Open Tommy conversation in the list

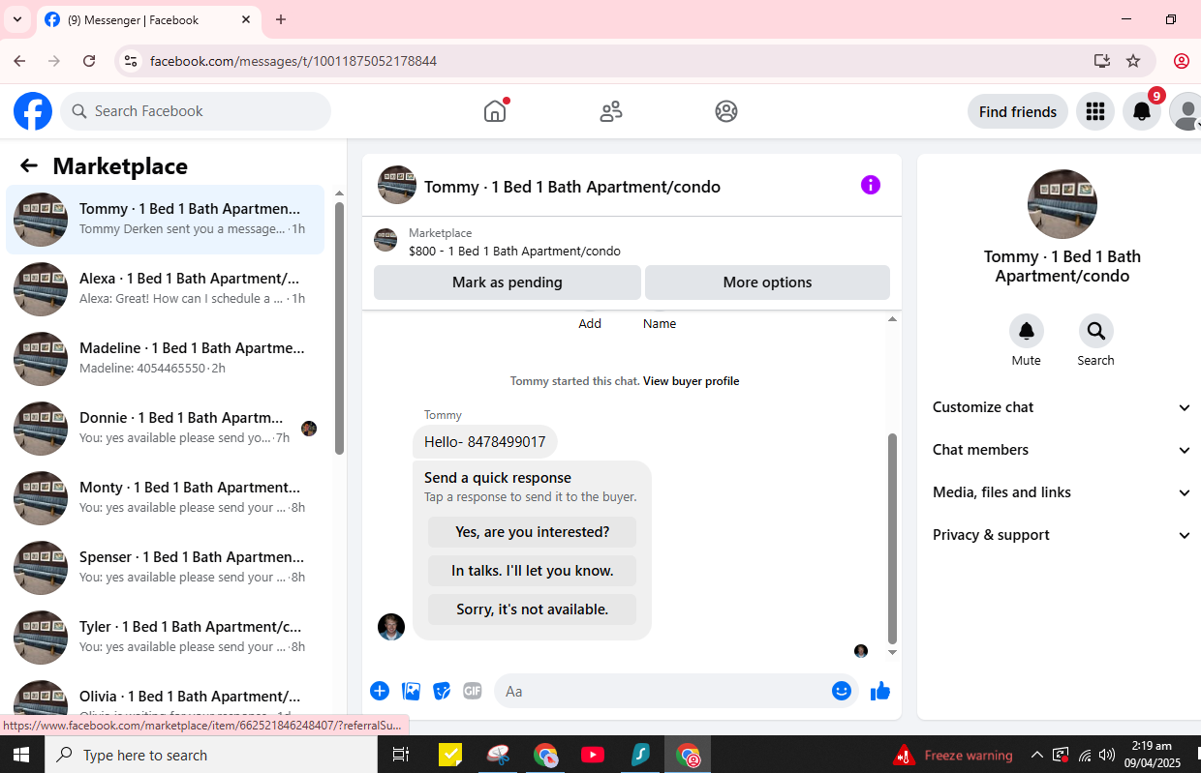[166, 220]
